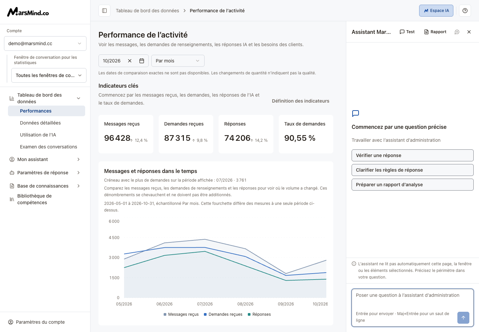Screen dimensions: 479x332
Task: Open the Toutes les fenêtres dropdown
Action: click(49, 75)
